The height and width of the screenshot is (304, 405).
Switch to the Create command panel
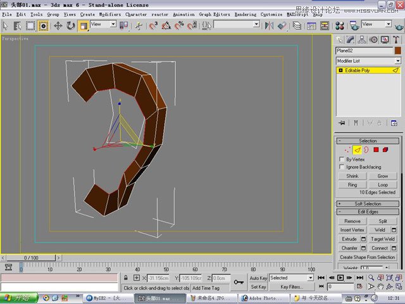339,39
